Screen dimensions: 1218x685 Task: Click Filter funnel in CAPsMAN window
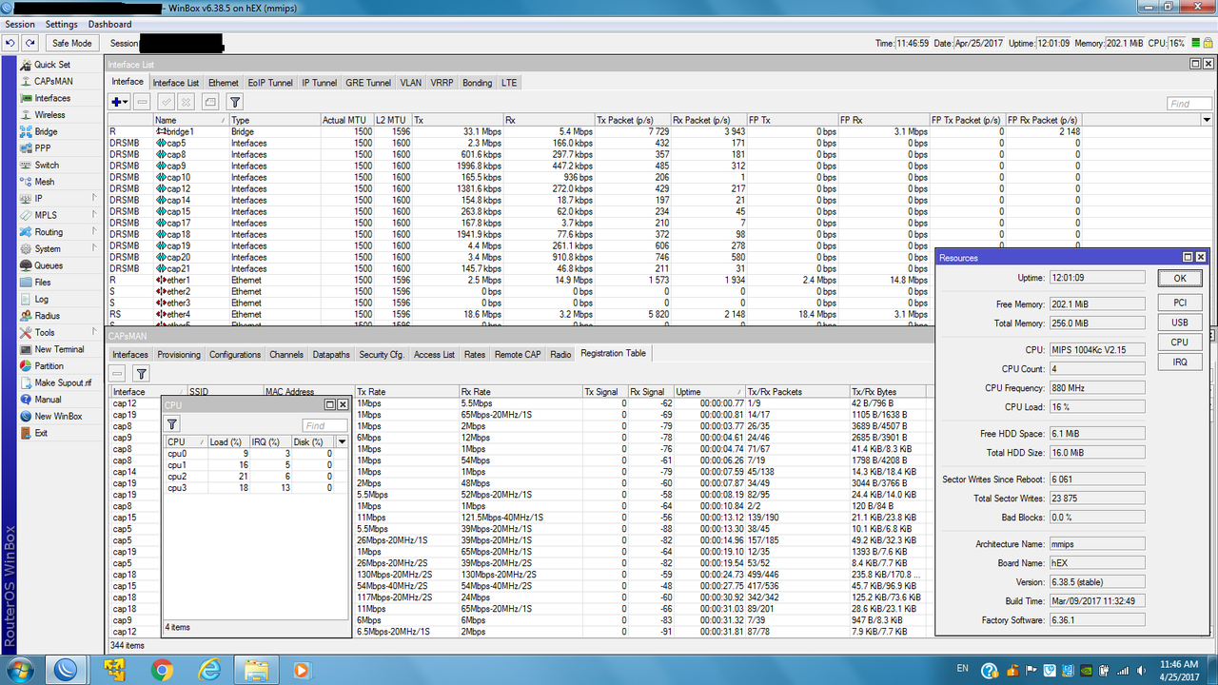point(141,374)
